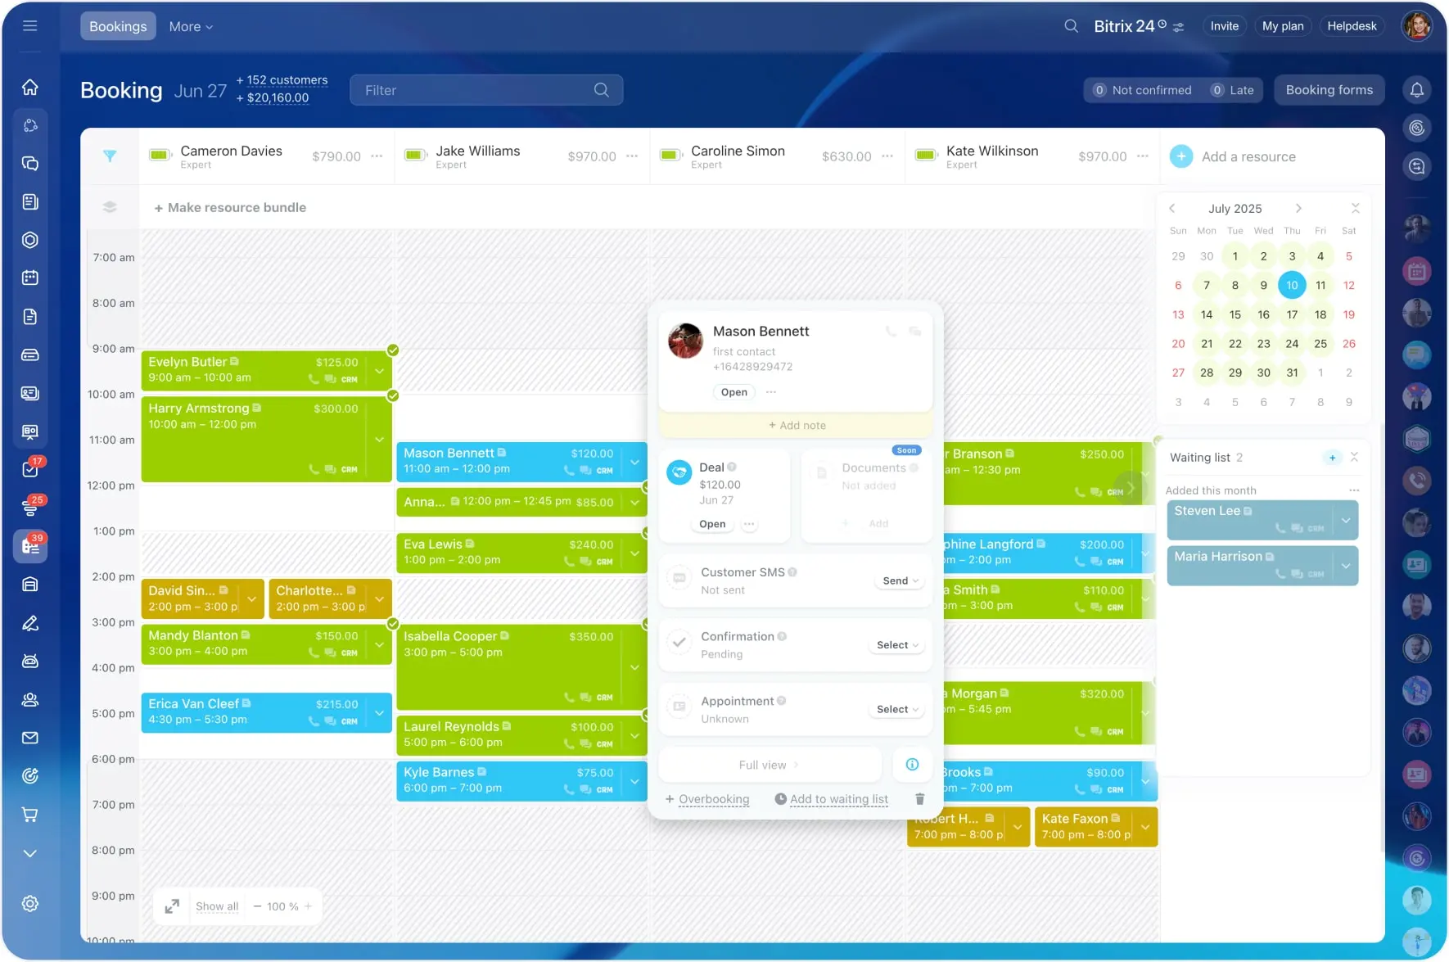Open the search magnifier in top bar
The height and width of the screenshot is (962, 1449).
pyautogui.click(x=1071, y=26)
